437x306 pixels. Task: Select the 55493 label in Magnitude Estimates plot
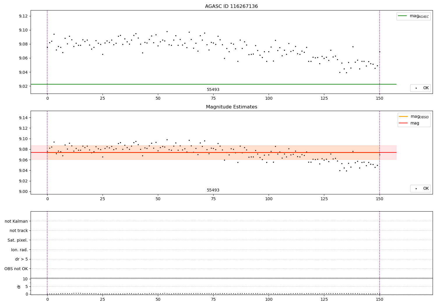[213, 190]
